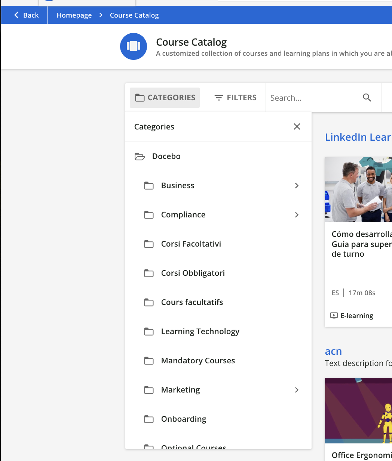Open the LinkedIn Learning course thumbnail
The image size is (392, 461).
pyautogui.click(x=358, y=189)
